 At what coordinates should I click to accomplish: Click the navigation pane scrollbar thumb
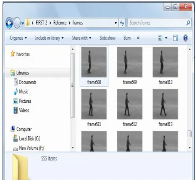click(72, 85)
